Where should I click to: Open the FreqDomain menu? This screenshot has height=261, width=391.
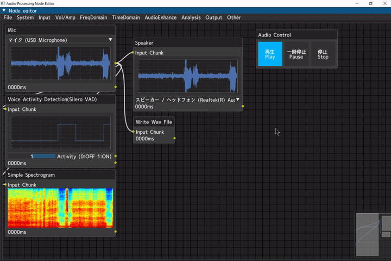point(93,17)
